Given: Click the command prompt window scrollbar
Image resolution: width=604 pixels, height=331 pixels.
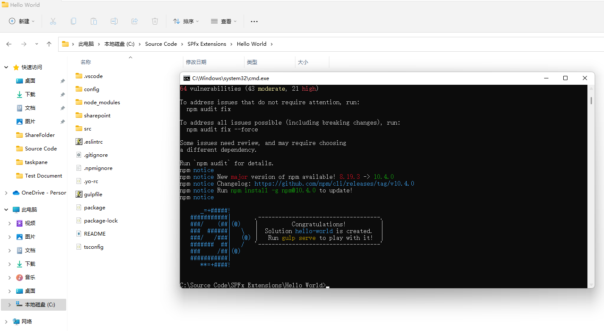Looking at the screenshot, I should (x=590, y=101).
